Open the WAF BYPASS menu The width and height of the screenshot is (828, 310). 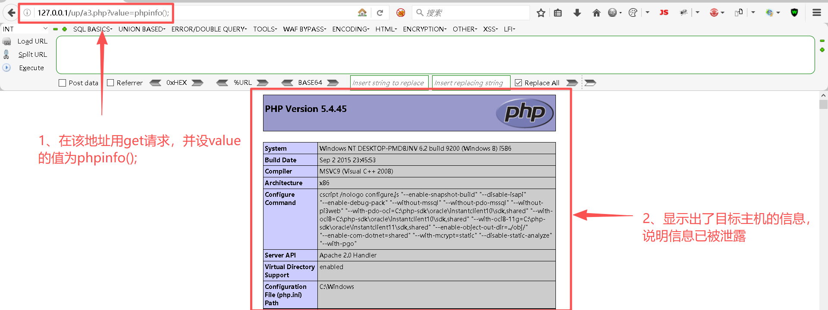tap(305, 29)
